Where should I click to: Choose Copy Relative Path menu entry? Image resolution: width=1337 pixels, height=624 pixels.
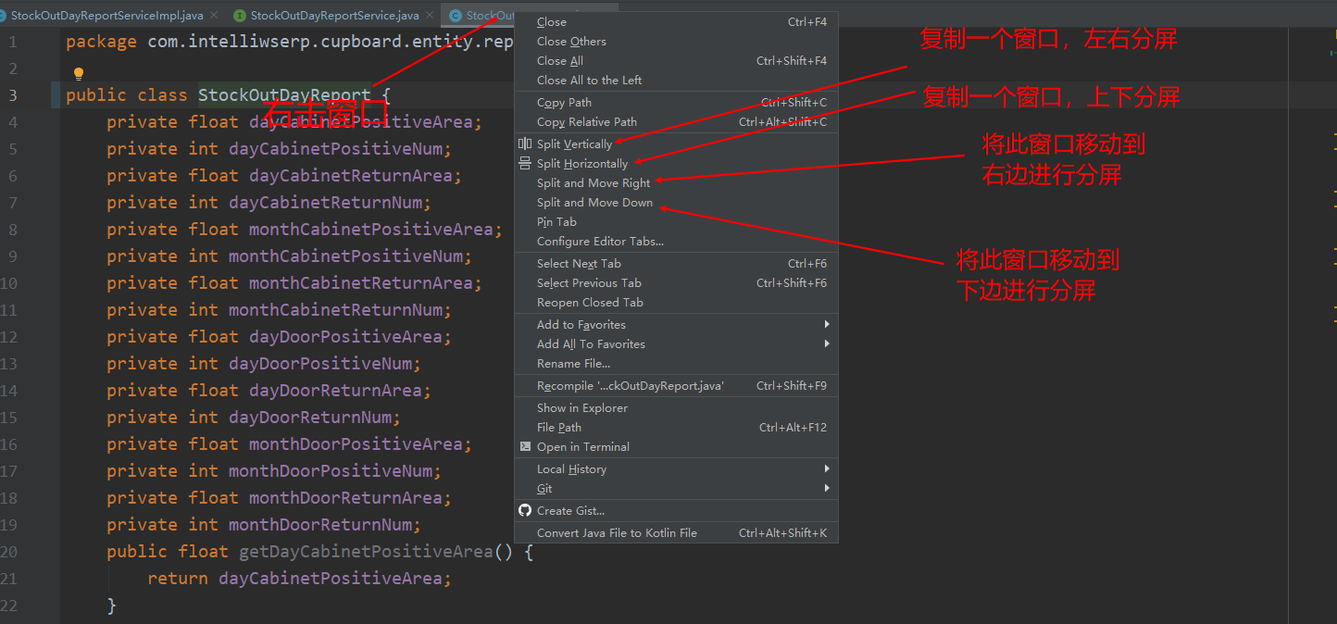click(676, 121)
